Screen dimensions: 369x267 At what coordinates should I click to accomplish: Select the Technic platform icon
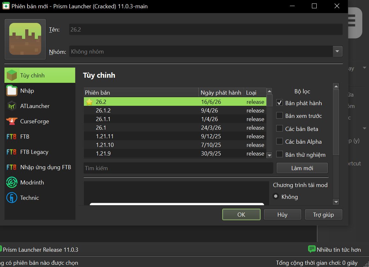pyautogui.click(x=11, y=198)
